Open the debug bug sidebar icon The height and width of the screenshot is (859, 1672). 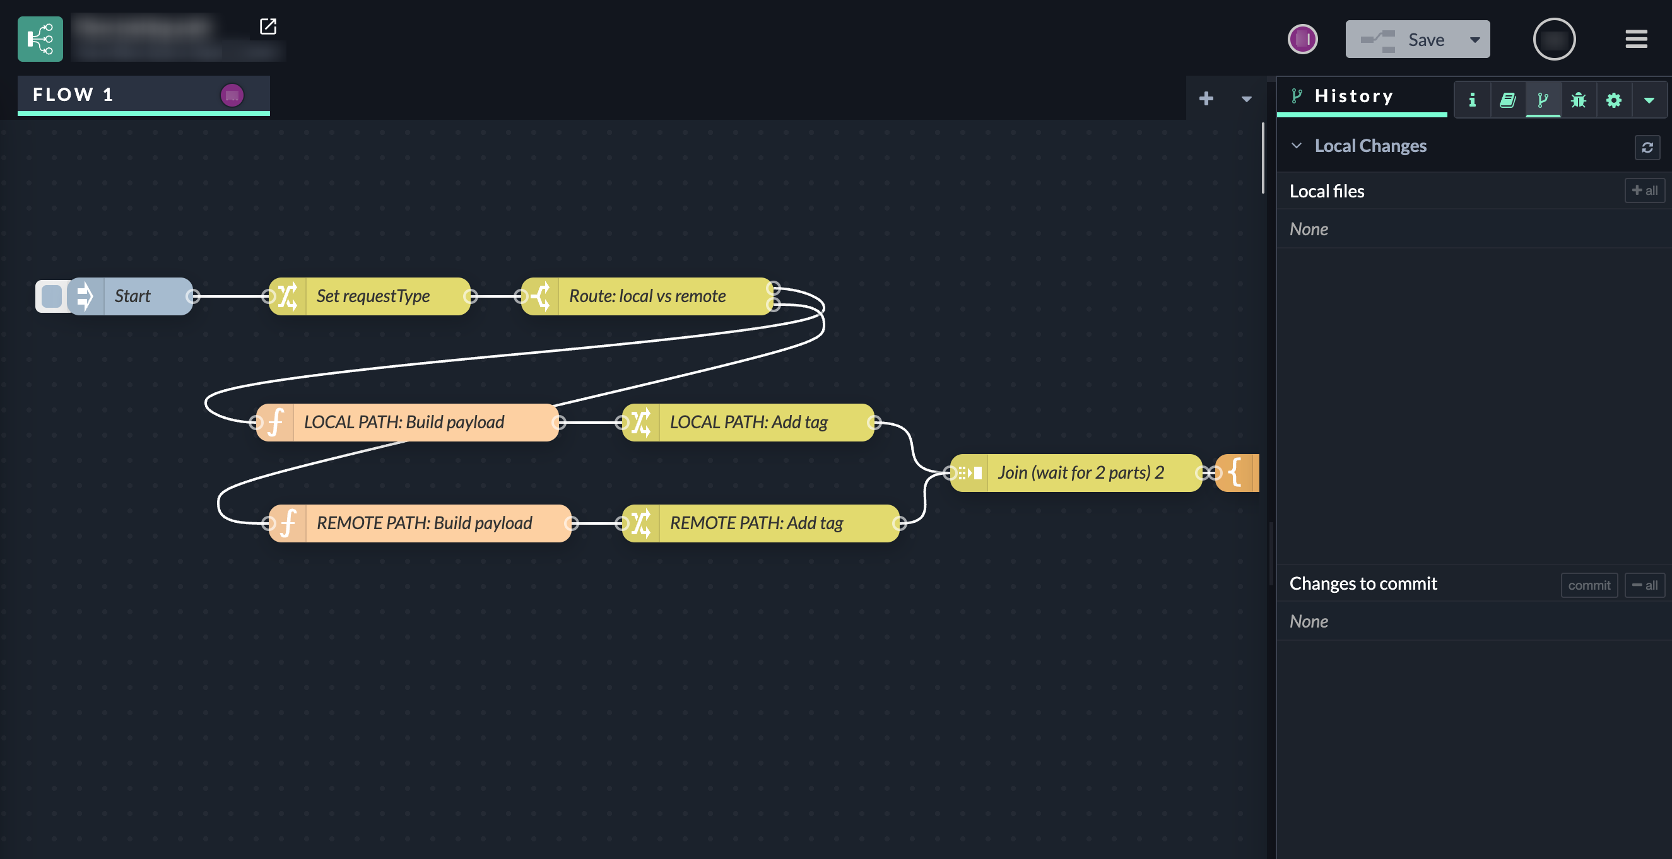click(x=1578, y=99)
